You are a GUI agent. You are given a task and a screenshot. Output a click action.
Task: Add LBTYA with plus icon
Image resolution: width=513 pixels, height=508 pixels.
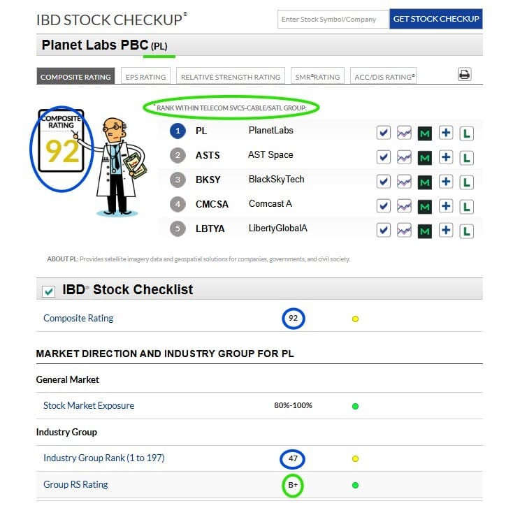446,231
